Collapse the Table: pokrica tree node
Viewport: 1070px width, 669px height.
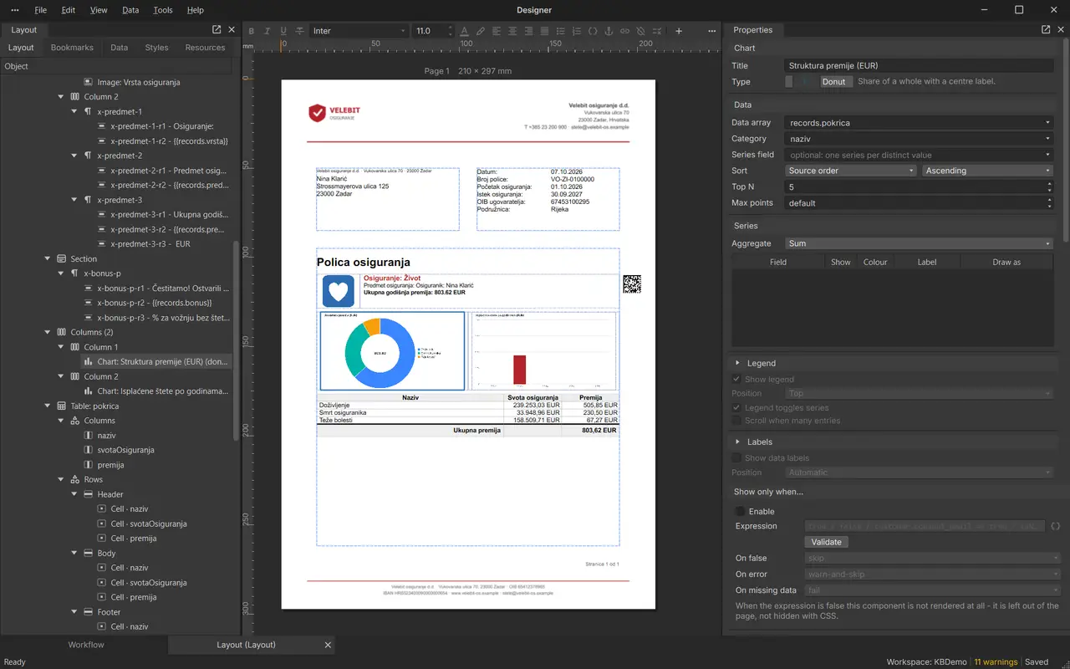point(61,406)
